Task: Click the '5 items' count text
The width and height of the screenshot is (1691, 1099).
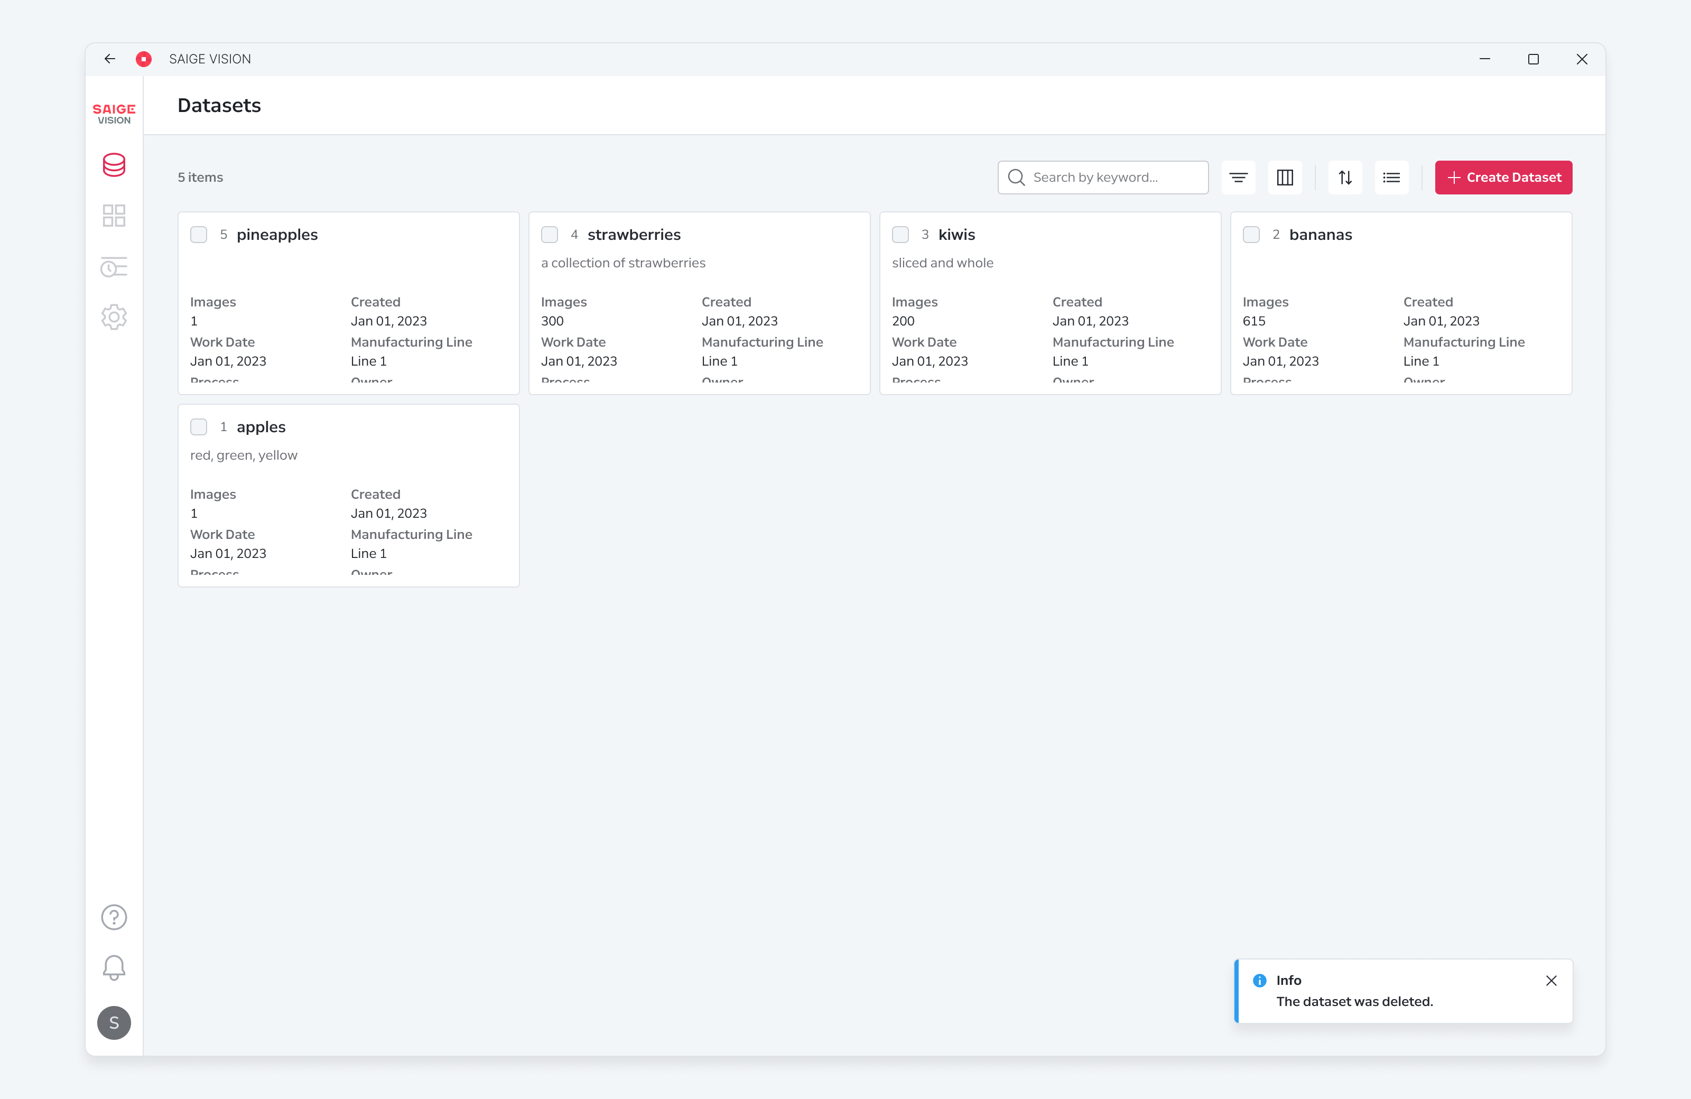Action: click(x=200, y=178)
